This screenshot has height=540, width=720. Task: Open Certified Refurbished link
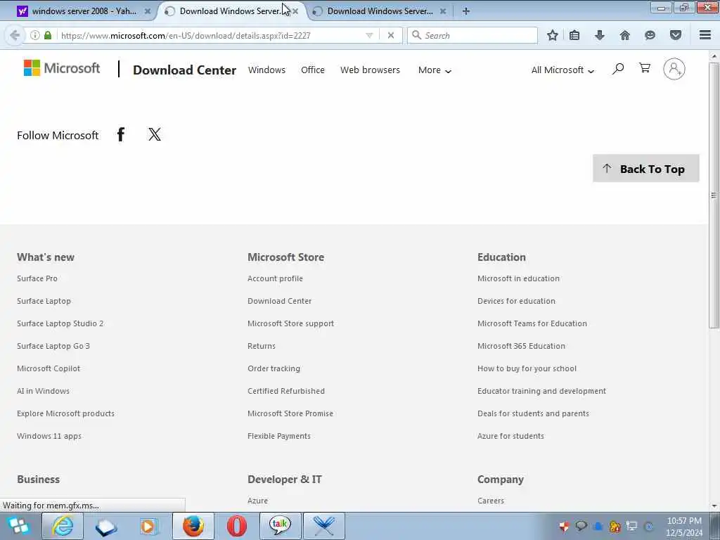pyautogui.click(x=286, y=391)
